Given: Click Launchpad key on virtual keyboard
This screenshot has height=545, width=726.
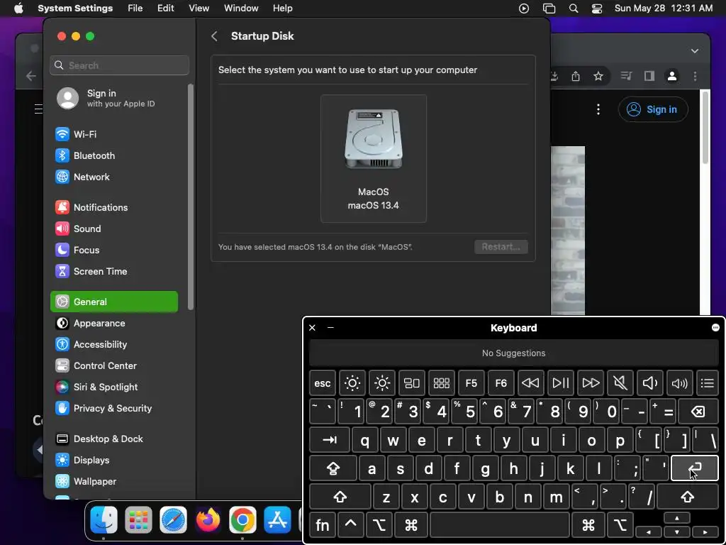Looking at the screenshot, I should (x=441, y=383).
